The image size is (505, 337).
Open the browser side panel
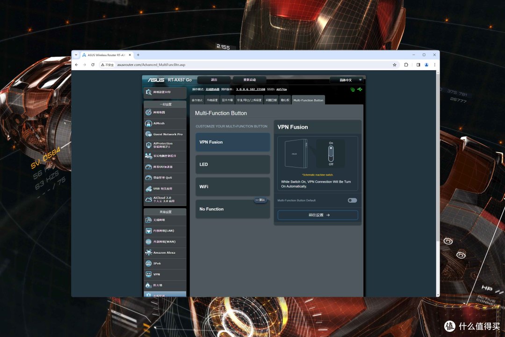pos(418,65)
